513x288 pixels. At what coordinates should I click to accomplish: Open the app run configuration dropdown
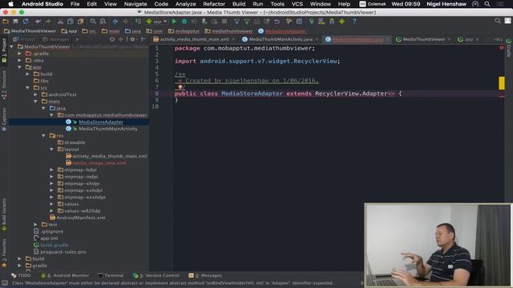[157, 22]
